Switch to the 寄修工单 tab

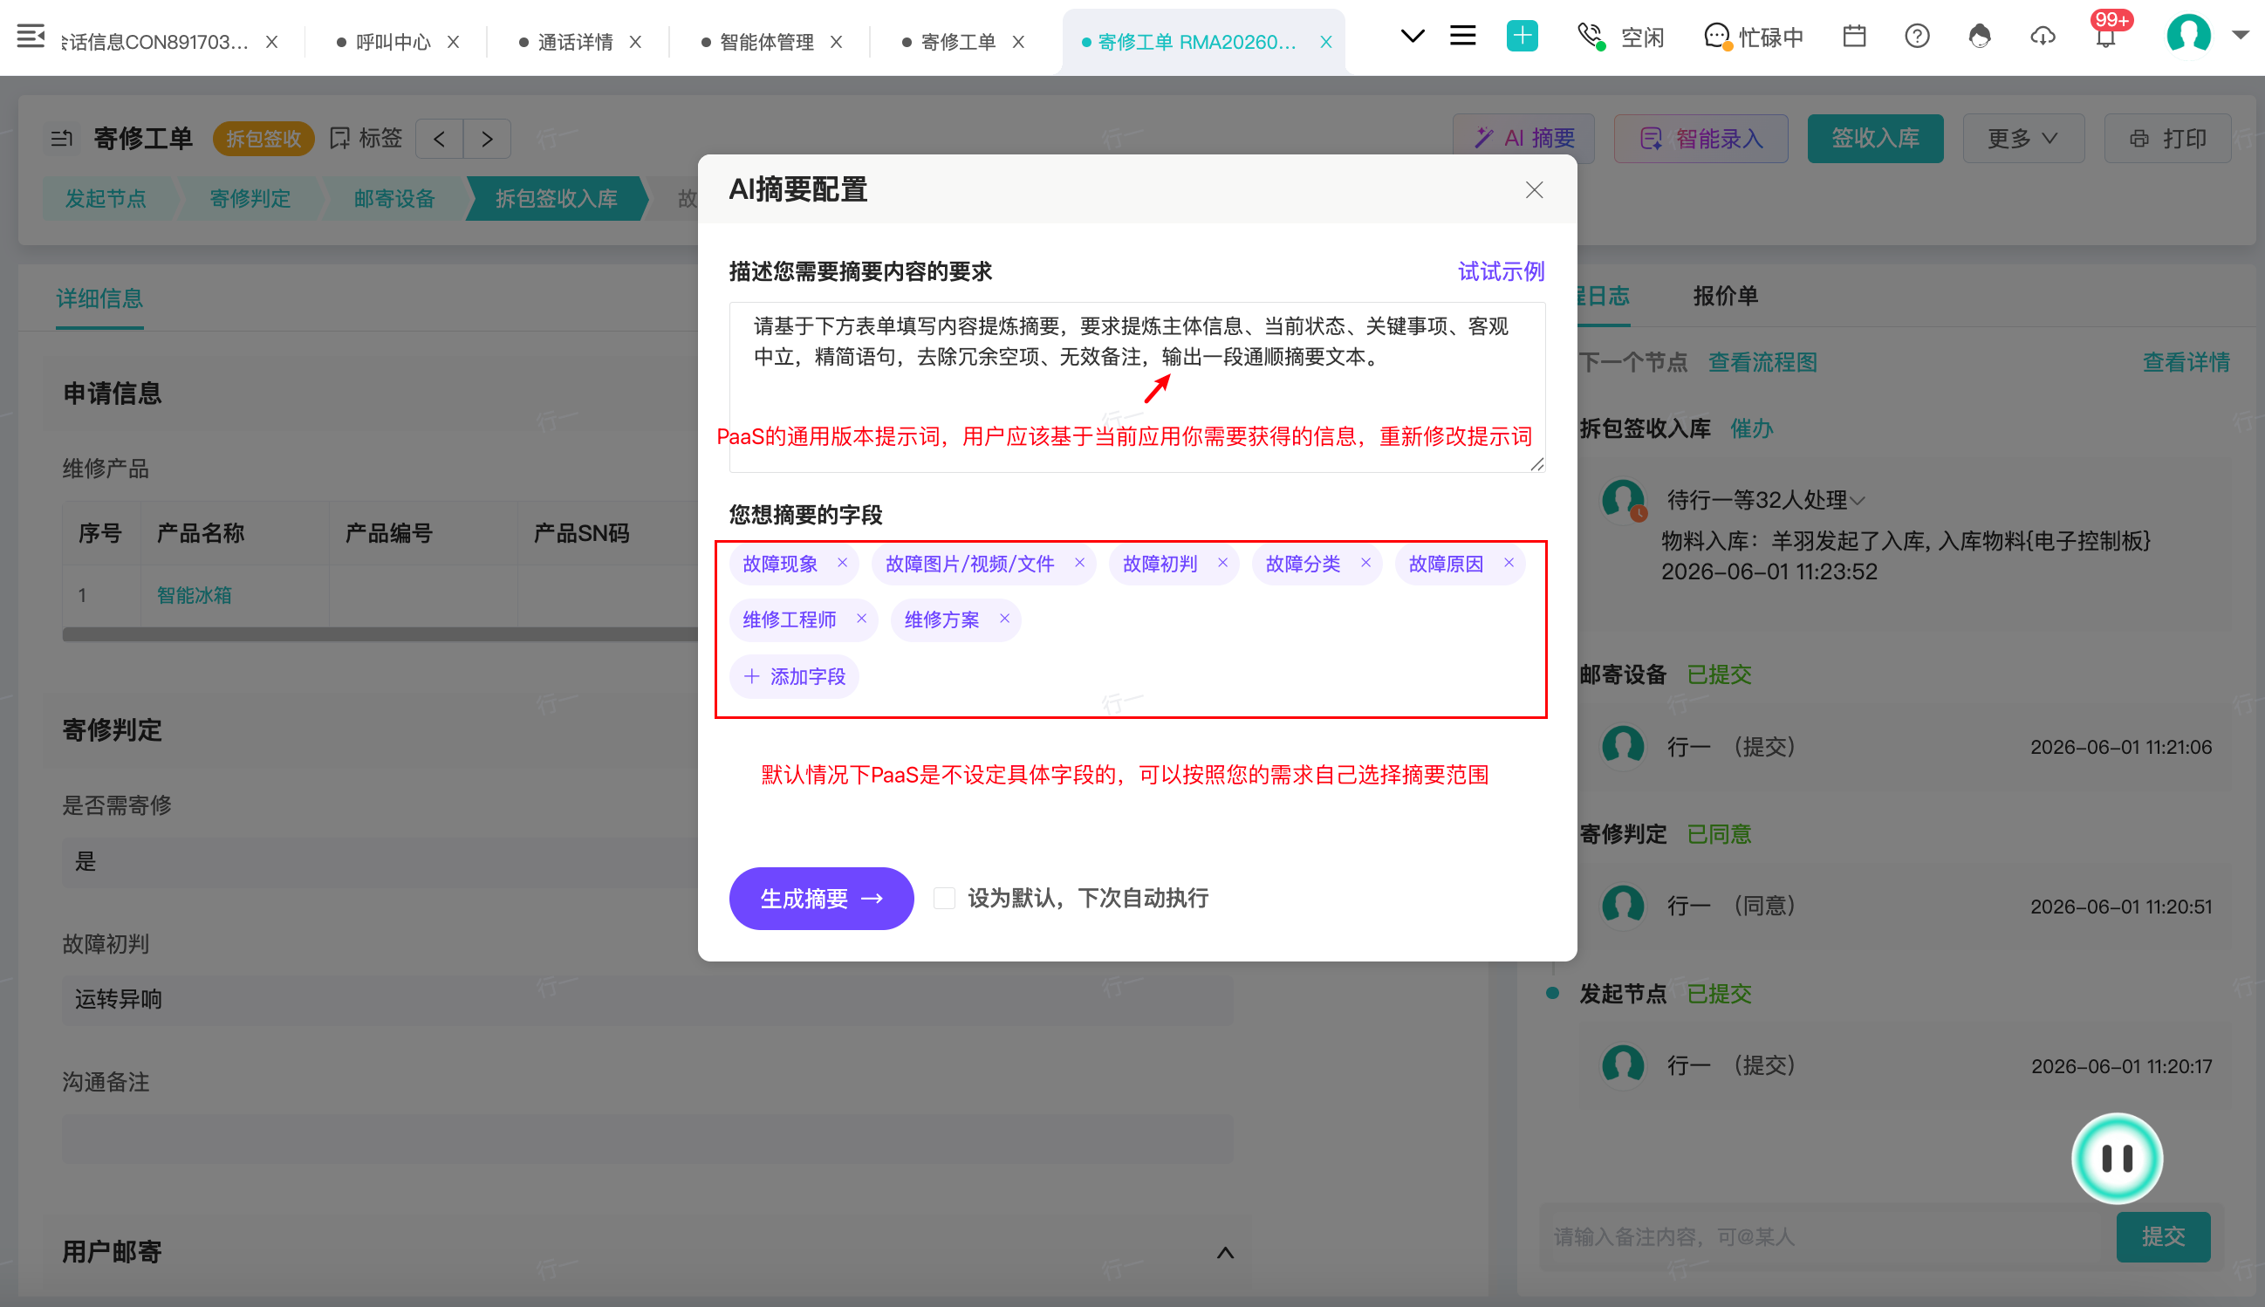pos(957,42)
